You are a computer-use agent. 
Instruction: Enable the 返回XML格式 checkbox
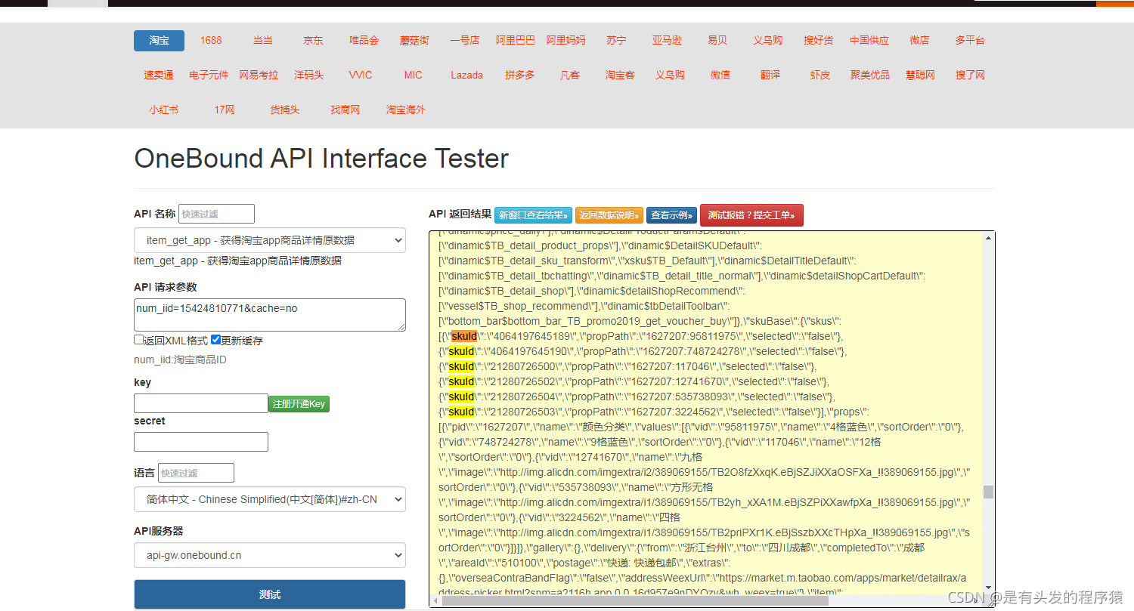139,340
